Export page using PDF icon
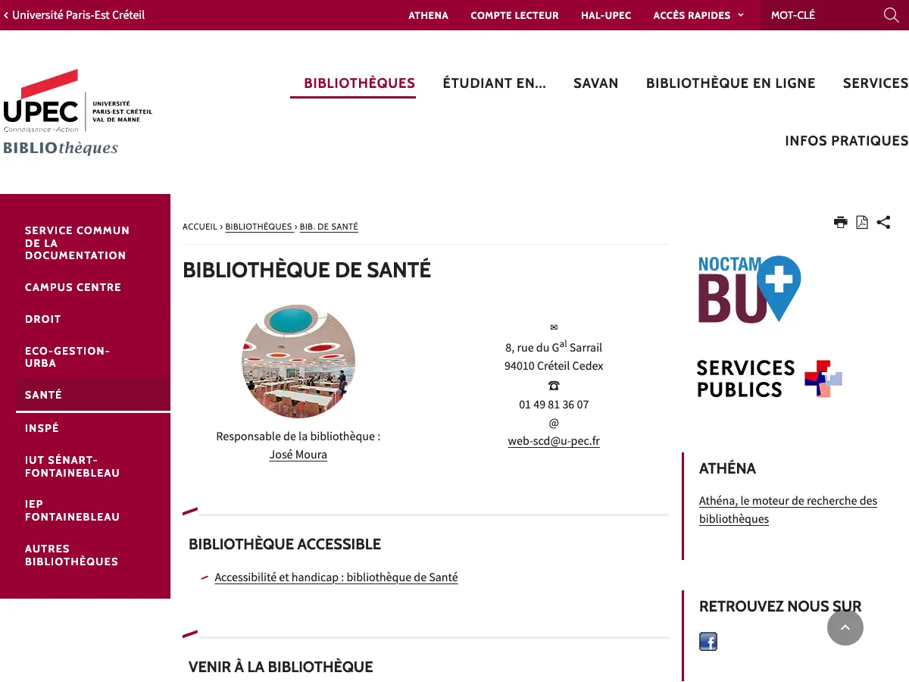 coord(862,222)
